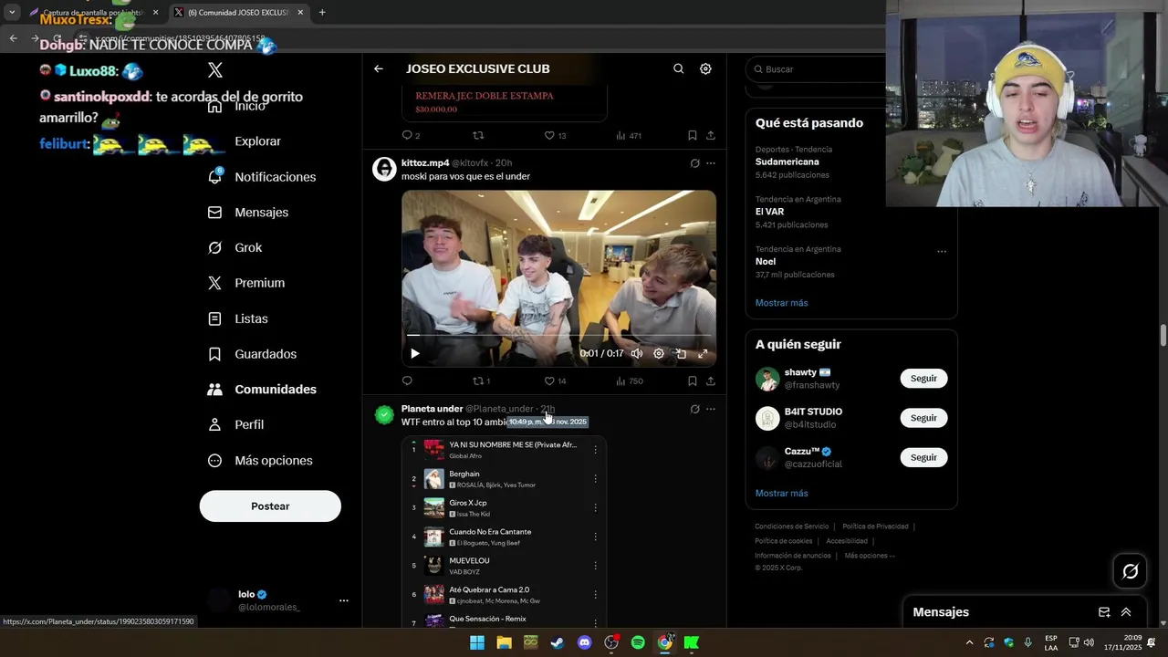
Task: Play the kittoz.mp4 video
Action: click(x=415, y=353)
